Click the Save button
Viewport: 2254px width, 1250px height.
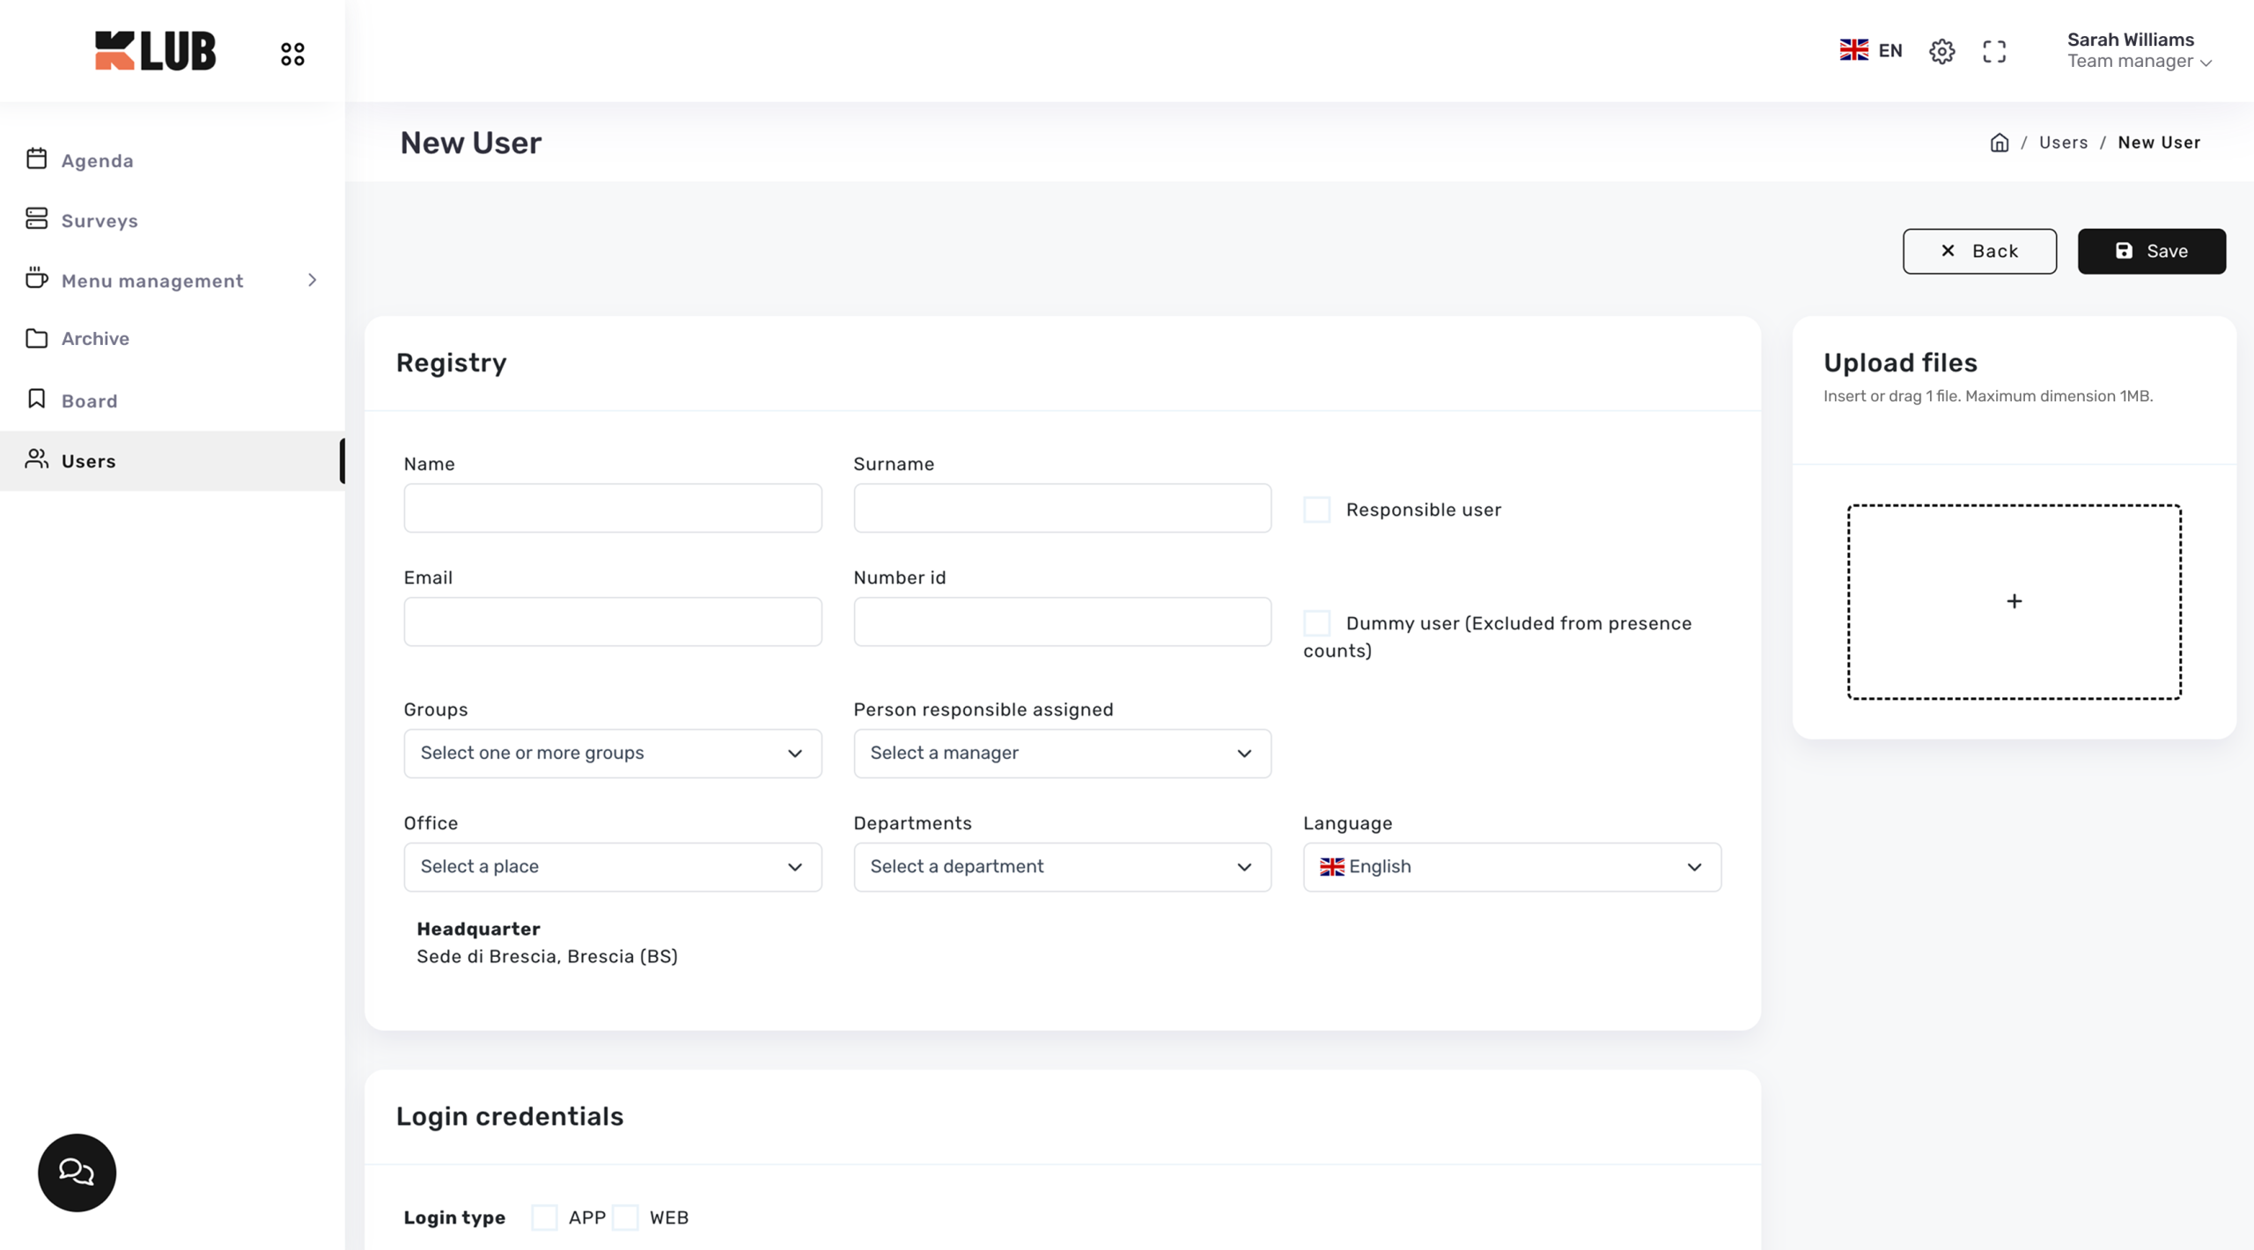(x=2151, y=251)
